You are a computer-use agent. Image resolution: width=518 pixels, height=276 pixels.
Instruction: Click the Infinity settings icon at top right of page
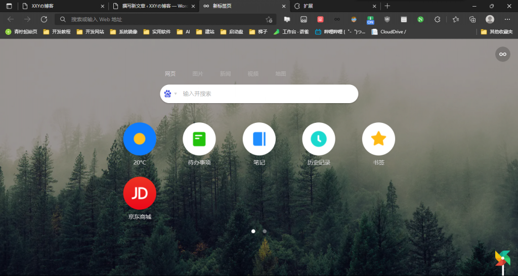tap(502, 54)
